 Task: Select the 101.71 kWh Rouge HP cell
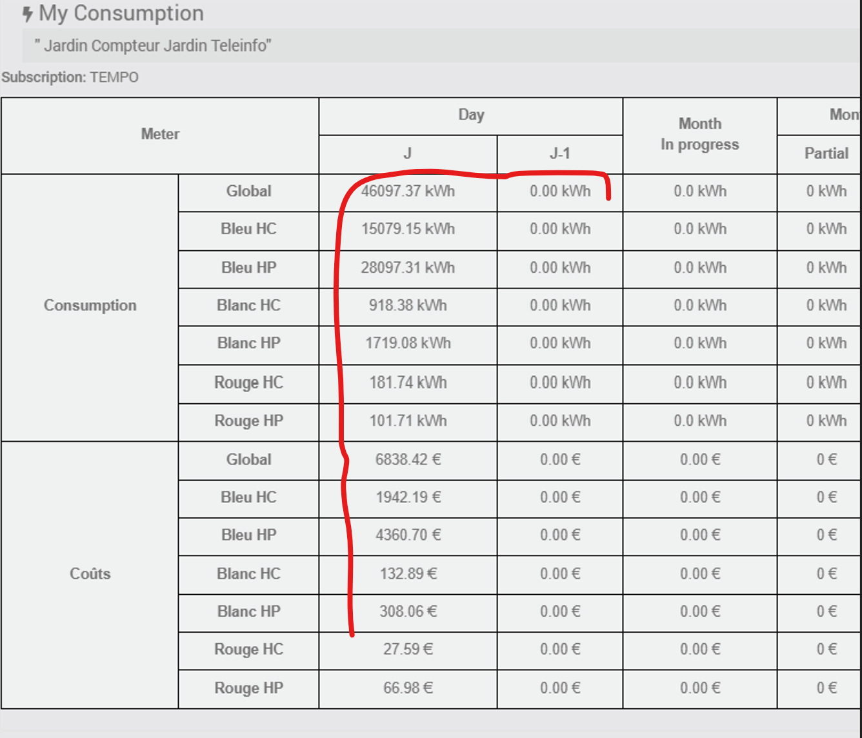(x=408, y=421)
